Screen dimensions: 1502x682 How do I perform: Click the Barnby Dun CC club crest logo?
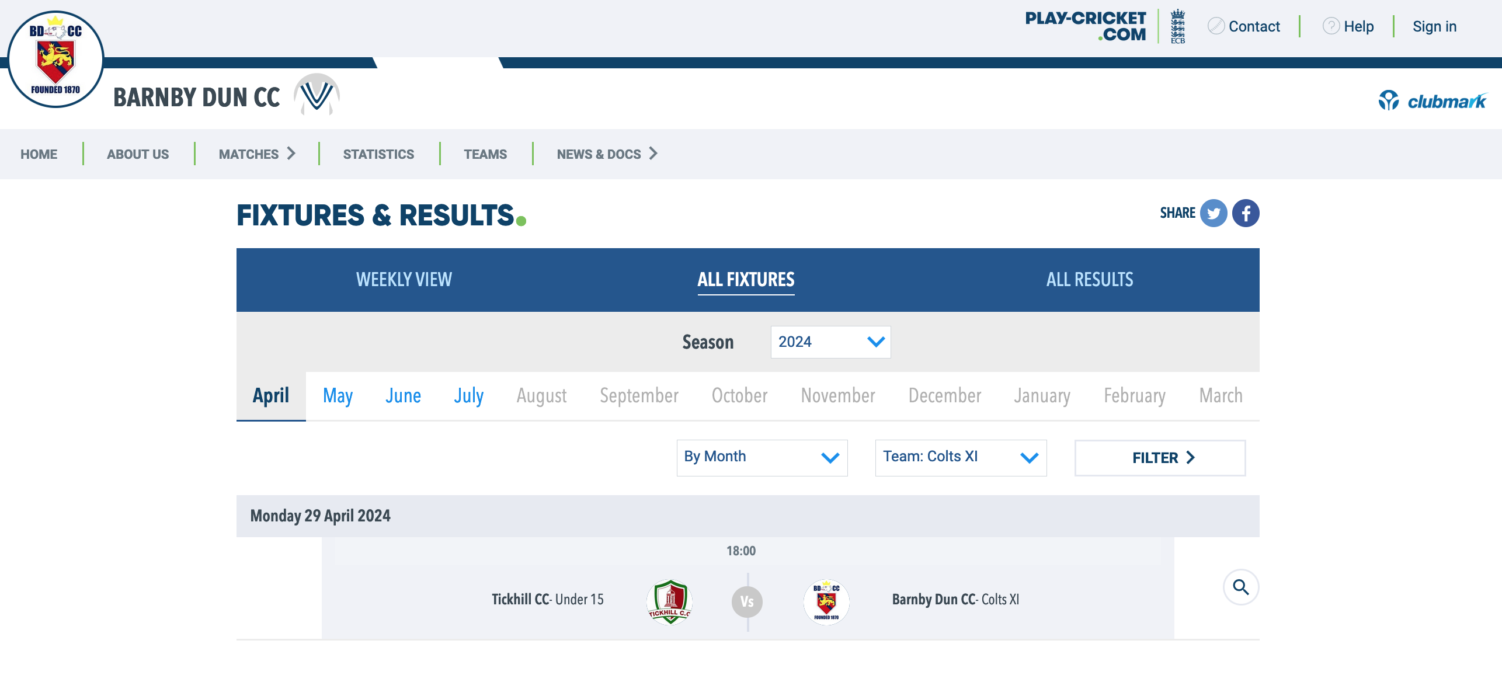click(x=55, y=59)
